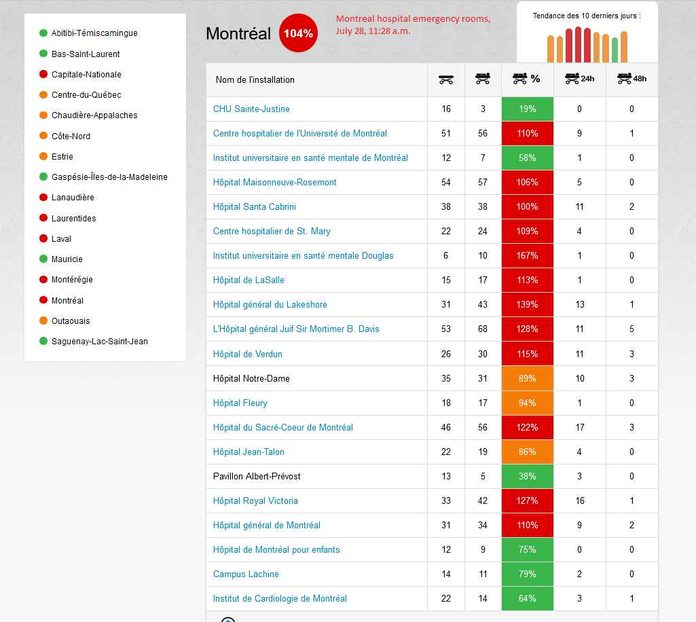Click the Montréal heading title
Image resolution: width=696 pixels, height=622 pixels.
point(238,33)
